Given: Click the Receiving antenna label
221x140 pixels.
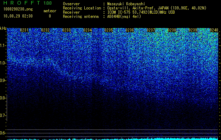Looking at the screenshot, I should coord(81,16).
